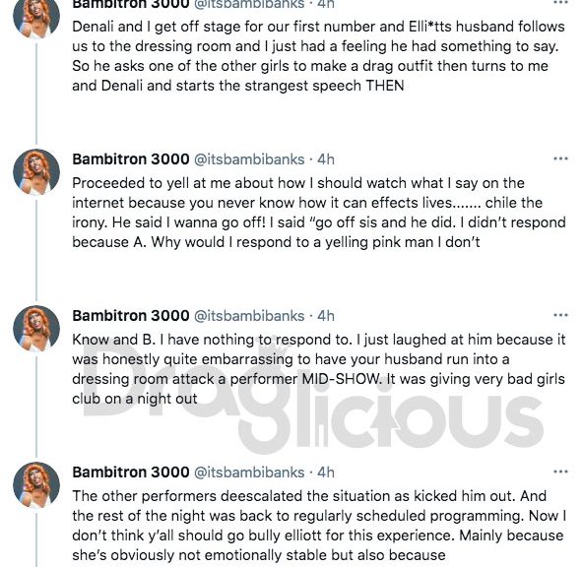Click the 4h timestamp on third tweet
583x567 pixels.
tap(326, 316)
